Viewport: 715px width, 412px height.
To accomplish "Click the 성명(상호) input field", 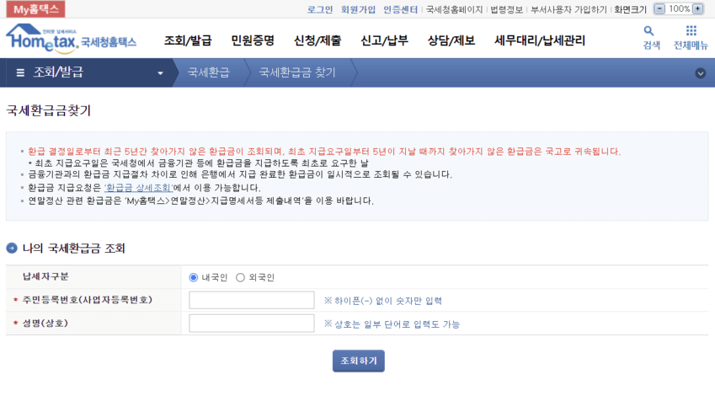I will tap(252, 324).
